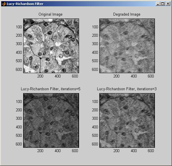Maximize the Lucy-Richardson Filter window

pyautogui.click(x=163, y=4)
